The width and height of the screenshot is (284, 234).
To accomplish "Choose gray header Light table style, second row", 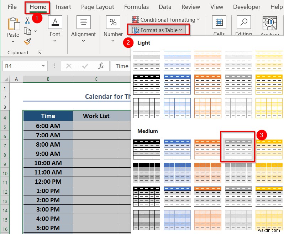I will click(238, 85).
